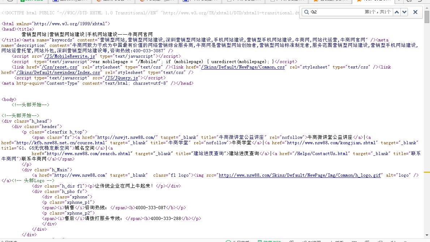The image size is (430, 242).
Task: Open the h_logo.gif image URL link
Action: point(300,175)
